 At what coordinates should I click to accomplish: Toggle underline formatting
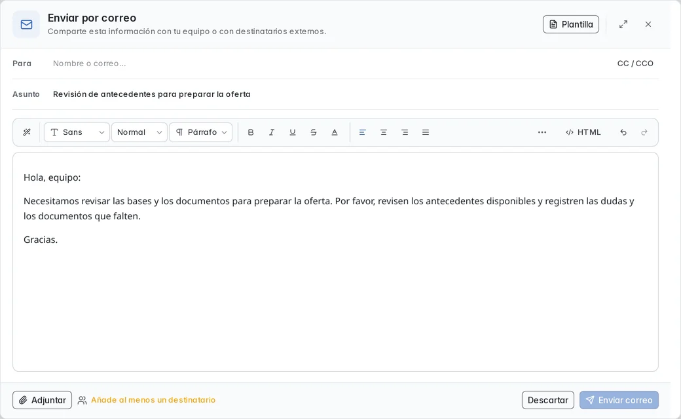tap(293, 132)
